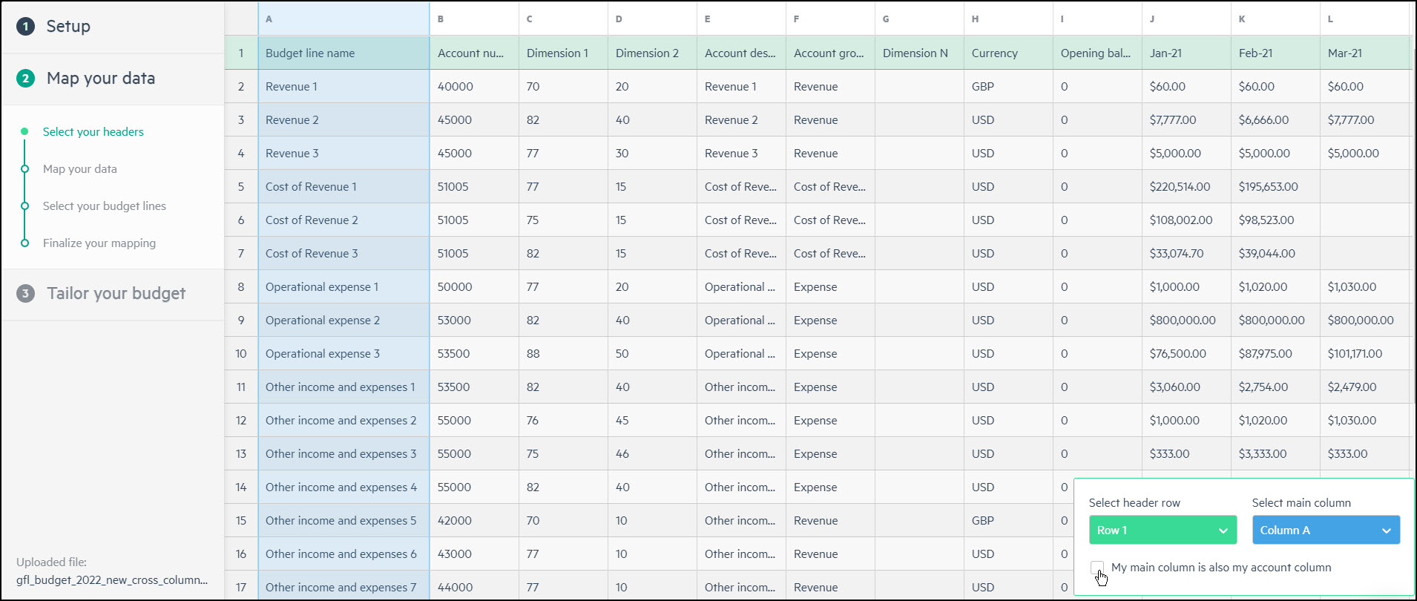Click the 'Dimension 2' header cell
Viewport: 1417px width, 601px height.
pyautogui.click(x=652, y=53)
